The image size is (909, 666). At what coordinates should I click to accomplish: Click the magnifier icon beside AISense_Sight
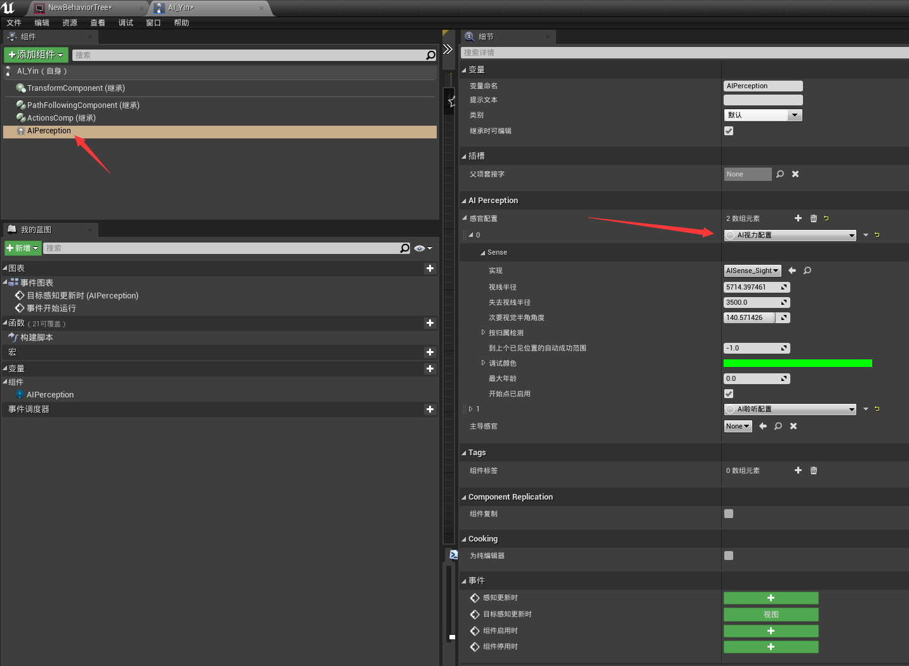(807, 270)
